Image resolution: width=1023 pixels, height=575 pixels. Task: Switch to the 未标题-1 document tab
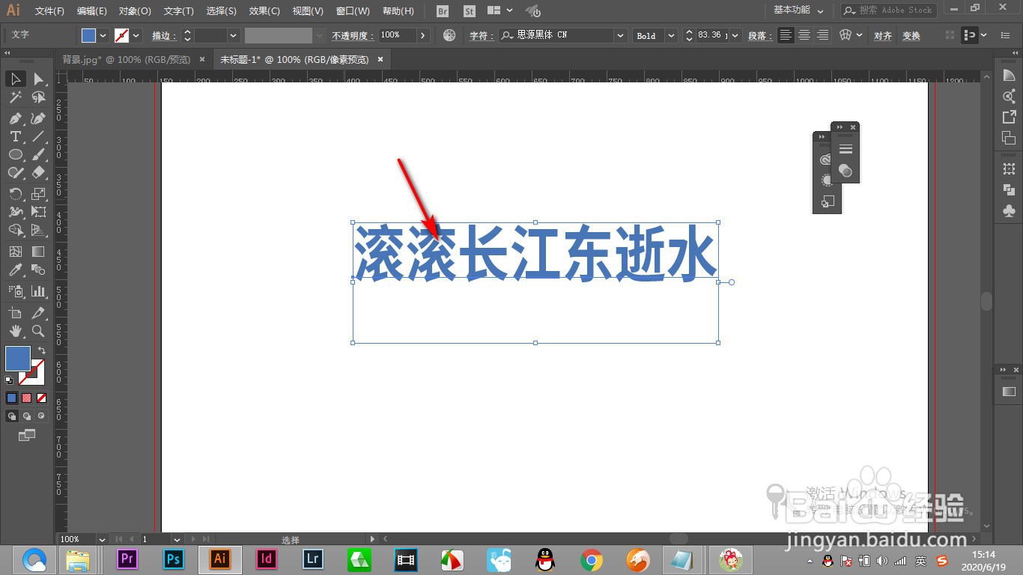(294, 59)
